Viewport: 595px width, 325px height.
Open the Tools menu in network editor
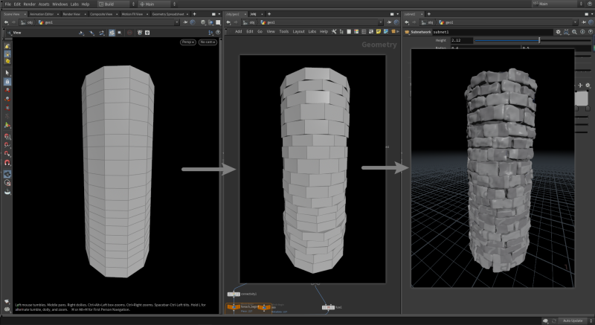(283, 31)
